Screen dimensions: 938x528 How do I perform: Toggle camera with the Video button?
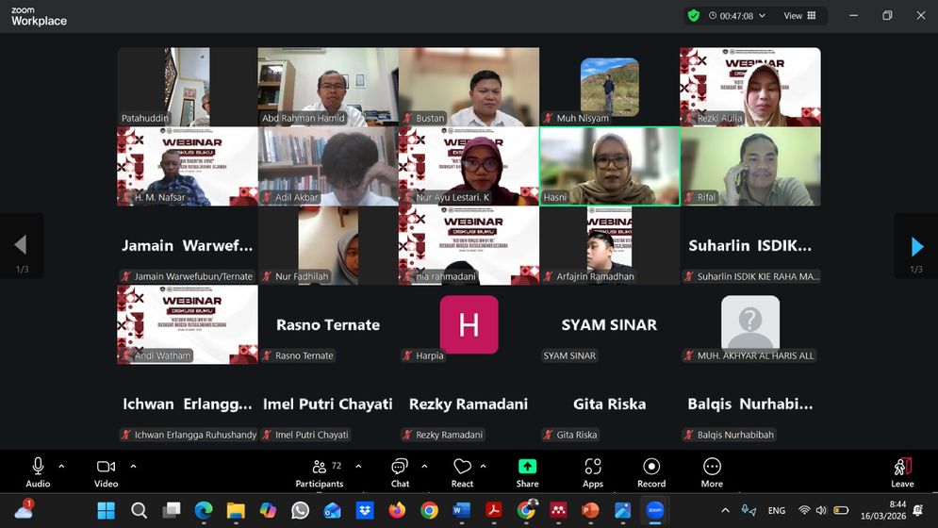coord(106,470)
